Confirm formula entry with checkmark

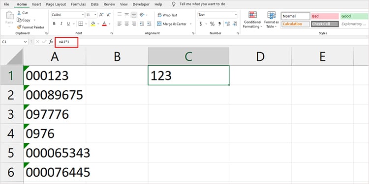coord(44,42)
